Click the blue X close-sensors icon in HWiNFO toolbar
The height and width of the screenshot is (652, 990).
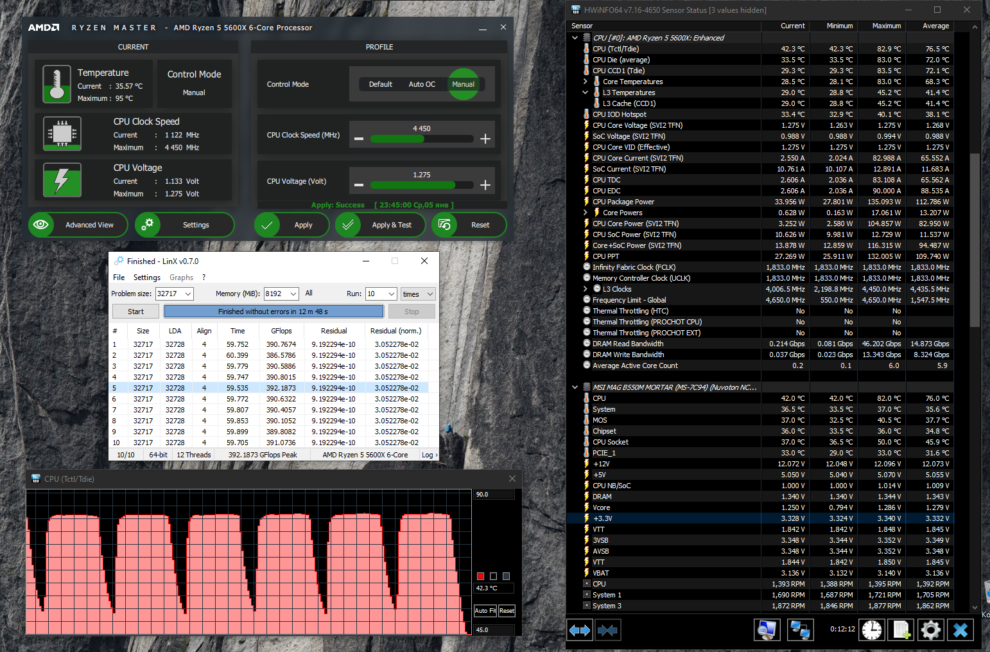960,630
